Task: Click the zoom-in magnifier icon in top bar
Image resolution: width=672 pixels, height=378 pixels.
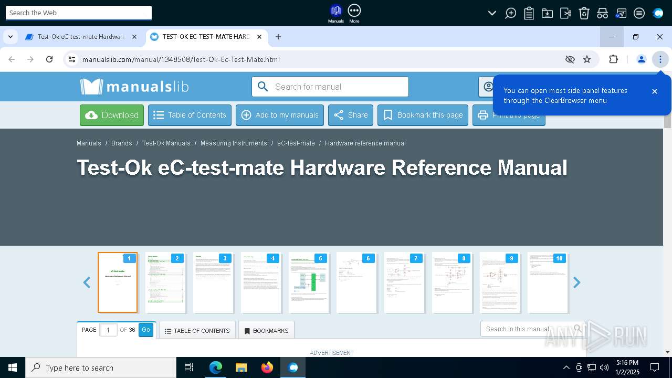Action: [x=510, y=13]
